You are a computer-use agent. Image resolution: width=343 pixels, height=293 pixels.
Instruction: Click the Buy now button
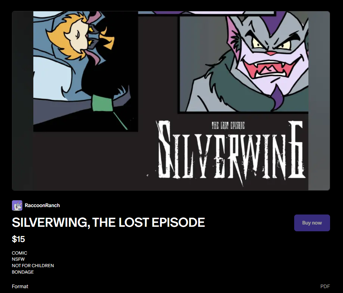click(x=312, y=223)
